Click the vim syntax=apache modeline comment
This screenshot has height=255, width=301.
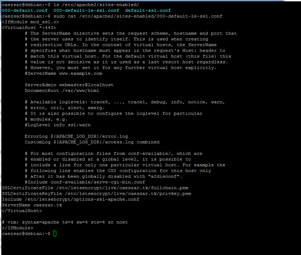click(65, 222)
